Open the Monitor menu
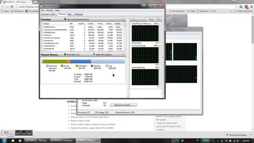Image resolution: width=254 pixels, height=143 pixels. click(x=49, y=10)
